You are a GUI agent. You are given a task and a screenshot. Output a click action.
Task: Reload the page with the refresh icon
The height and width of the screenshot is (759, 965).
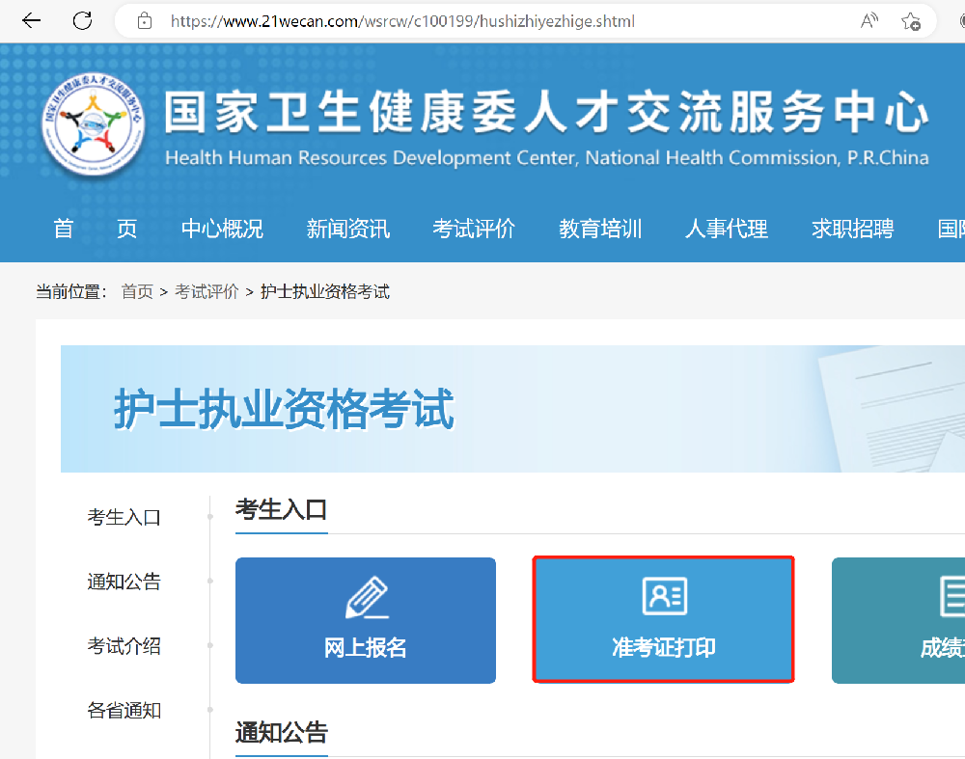82,21
